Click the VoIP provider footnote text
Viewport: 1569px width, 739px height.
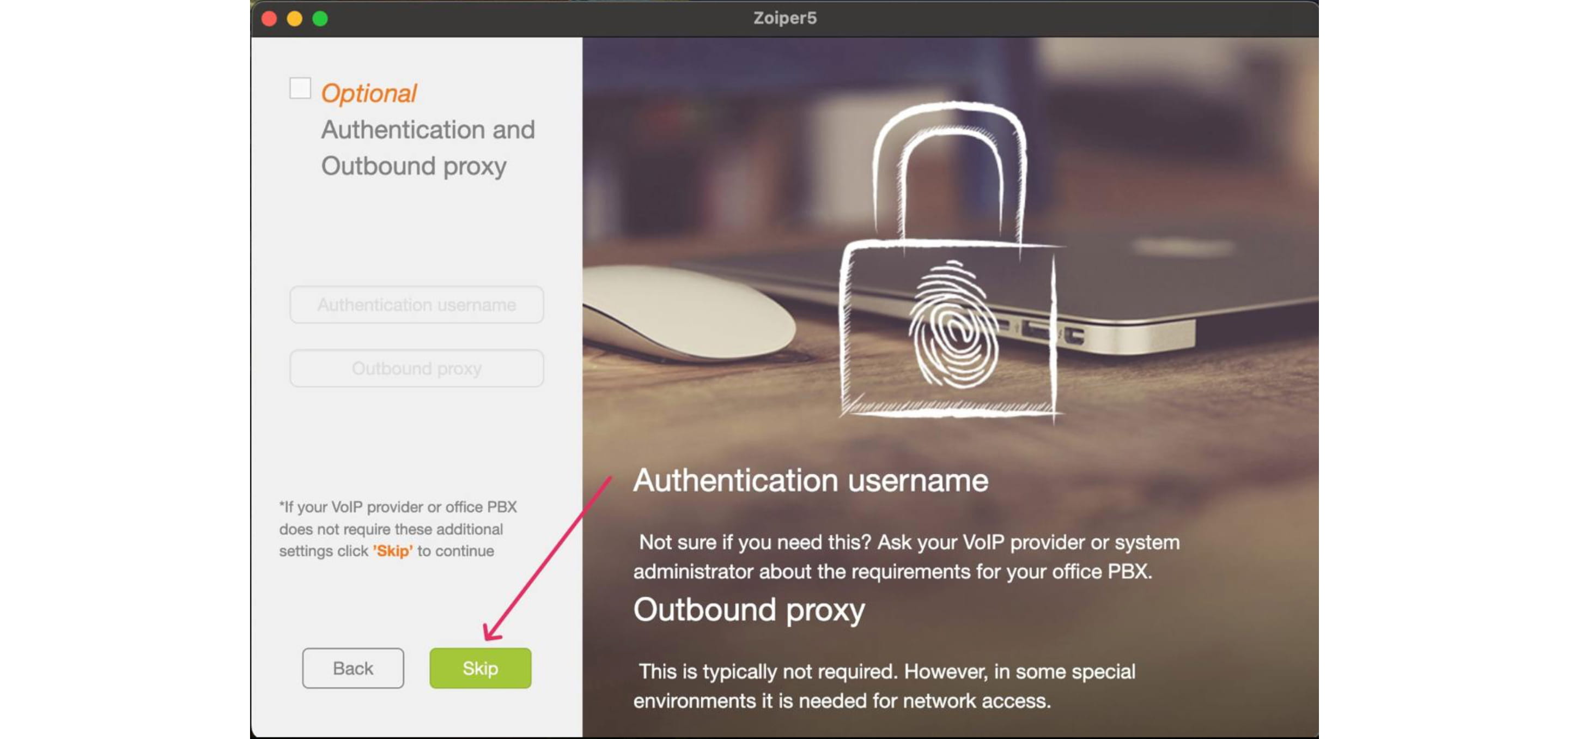point(398,529)
